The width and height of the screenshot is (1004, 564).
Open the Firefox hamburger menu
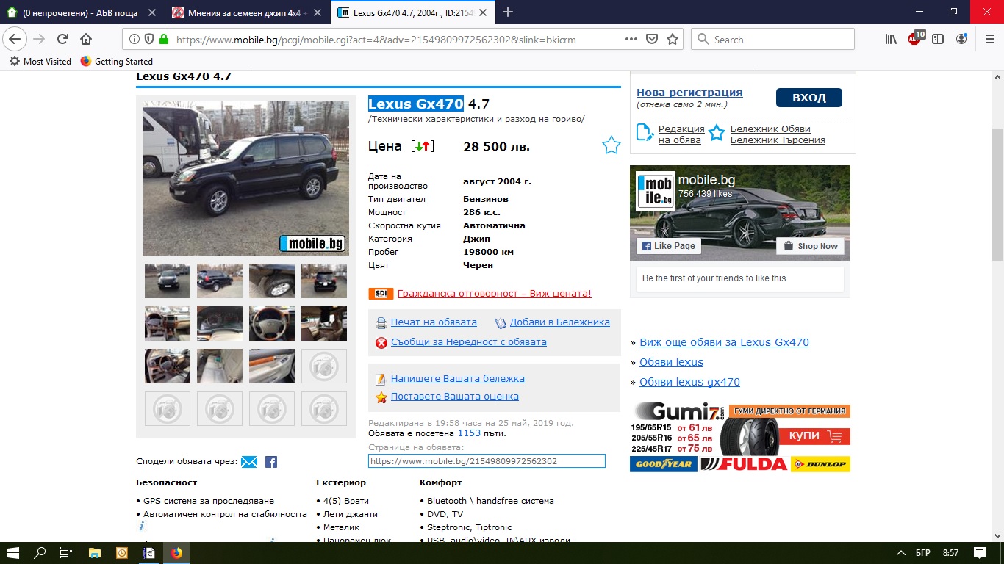point(989,40)
